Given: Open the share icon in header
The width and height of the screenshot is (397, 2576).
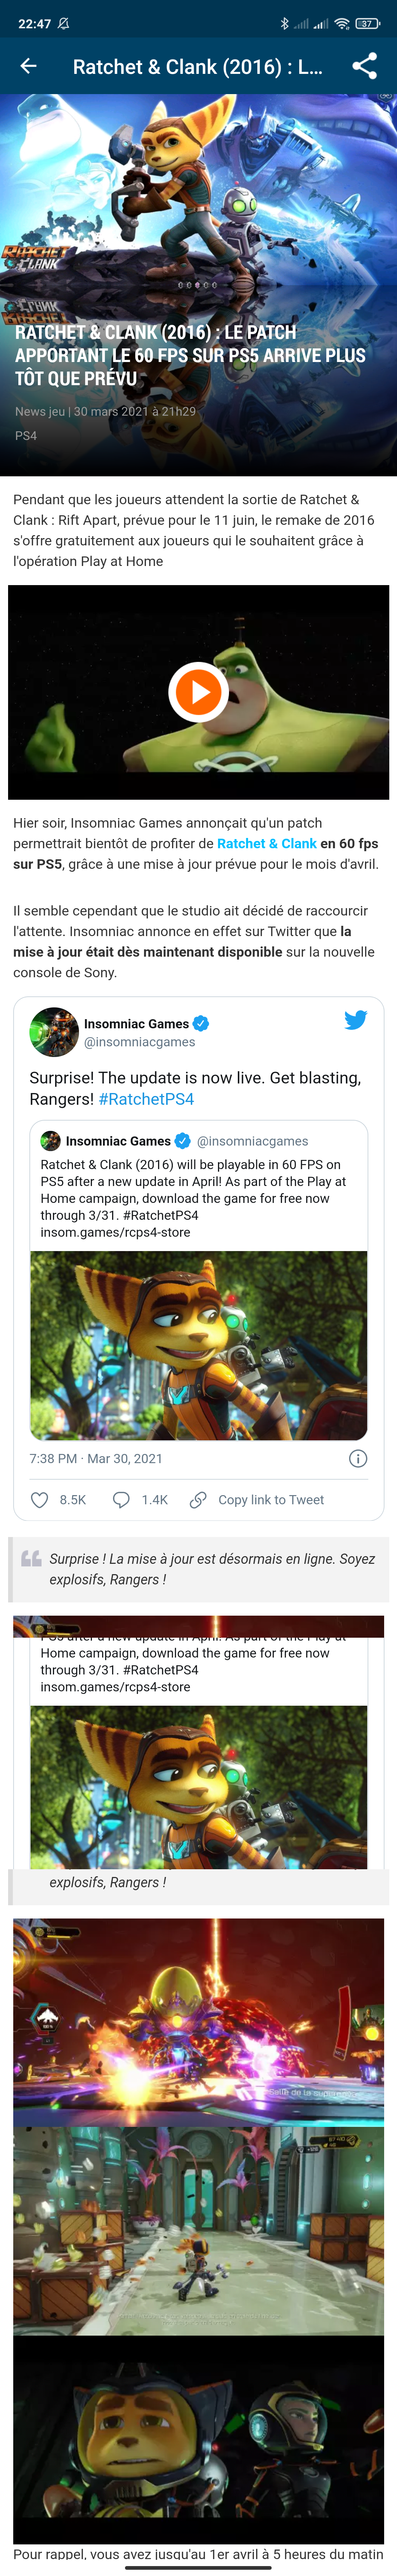Looking at the screenshot, I should pos(365,66).
